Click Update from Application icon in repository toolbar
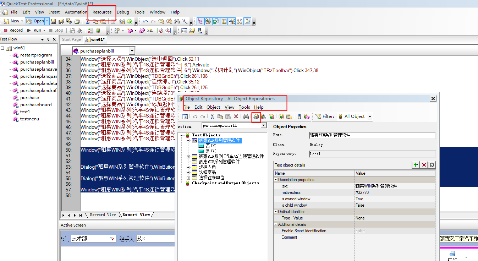The height and width of the screenshot is (261, 478). click(263, 116)
